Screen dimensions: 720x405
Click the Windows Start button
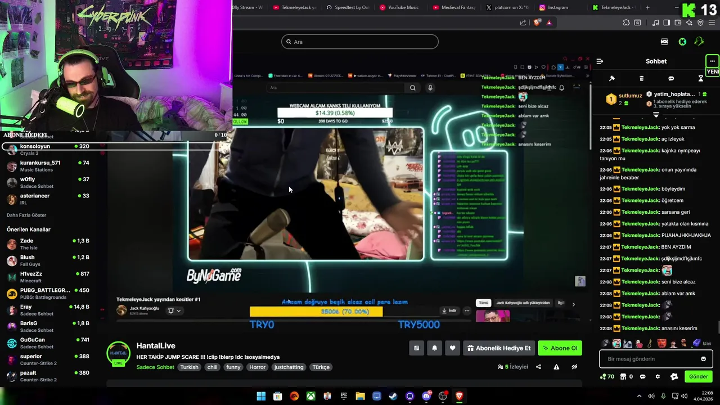[x=261, y=396]
